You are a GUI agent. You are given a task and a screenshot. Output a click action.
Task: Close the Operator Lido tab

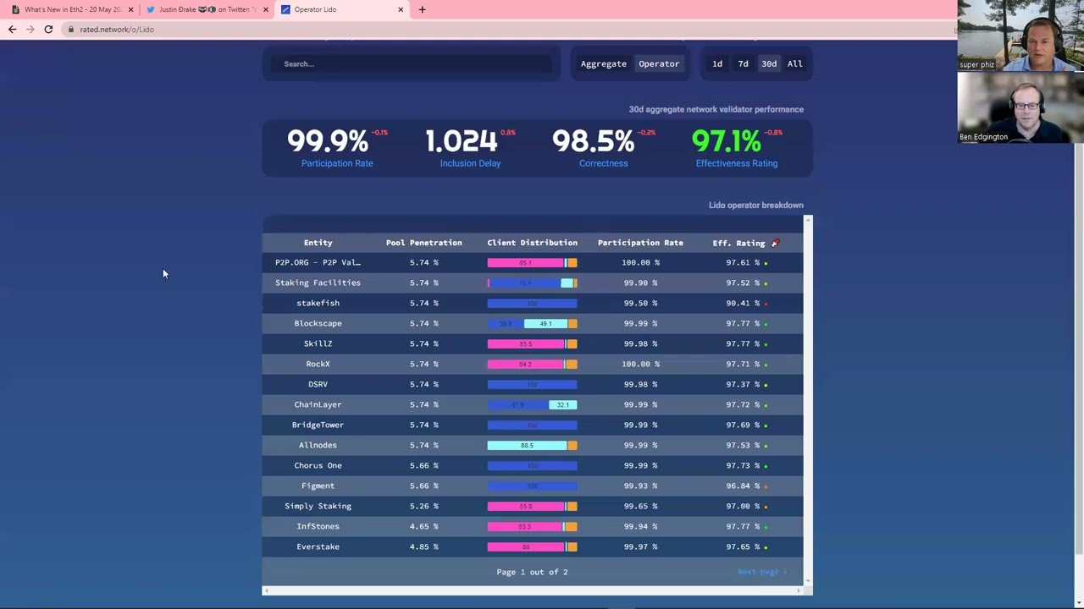pos(401,9)
